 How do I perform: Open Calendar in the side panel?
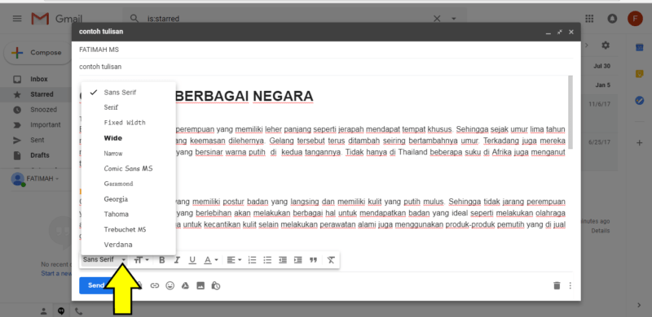[640, 48]
